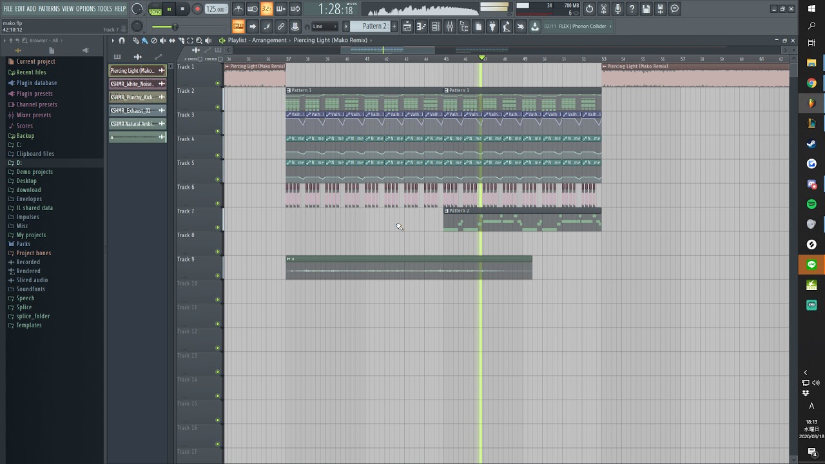Enable the STRETCH checkbox
The image size is (825, 464).
220,59
